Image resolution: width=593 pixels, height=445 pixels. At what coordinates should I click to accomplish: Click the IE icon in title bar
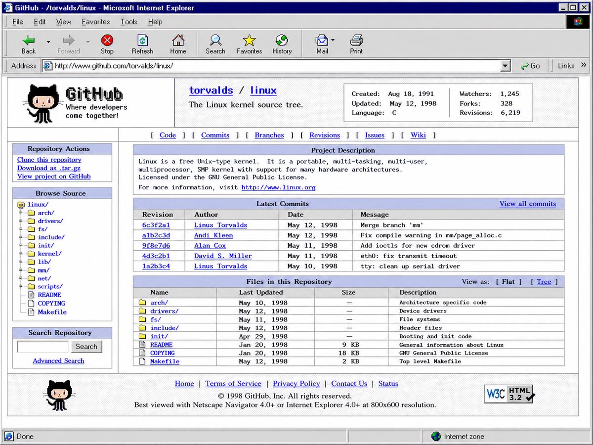click(7, 7)
